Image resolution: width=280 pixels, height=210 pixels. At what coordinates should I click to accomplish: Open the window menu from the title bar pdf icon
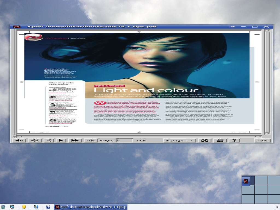tap(17, 27)
